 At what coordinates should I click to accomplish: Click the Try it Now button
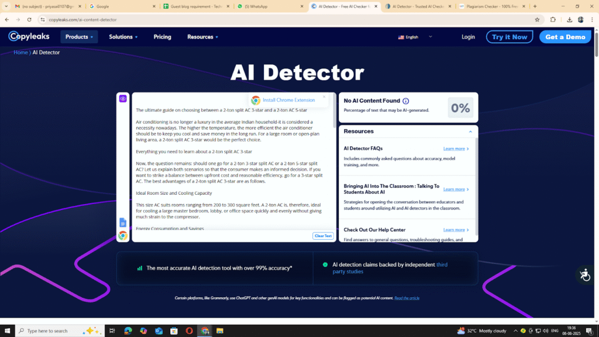pos(510,37)
